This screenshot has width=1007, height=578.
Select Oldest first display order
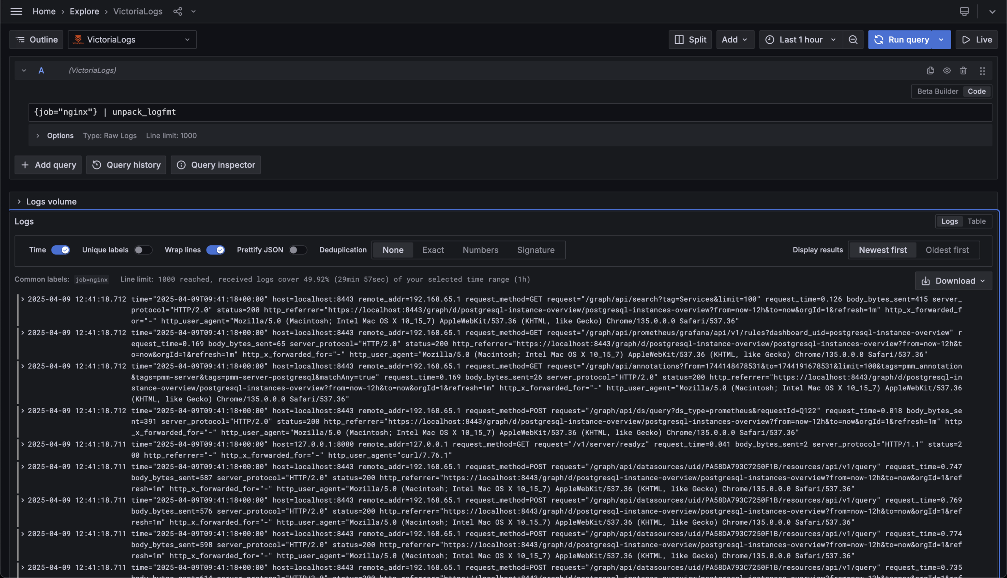pyautogui.click(x=947, y=250)
